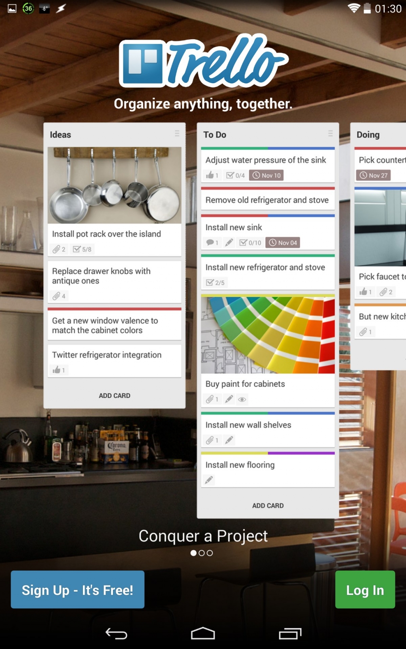Viewport: 406px width, 649px height.
Task: Tap the Android Recent apps button
Action: (x=290, y=634)
